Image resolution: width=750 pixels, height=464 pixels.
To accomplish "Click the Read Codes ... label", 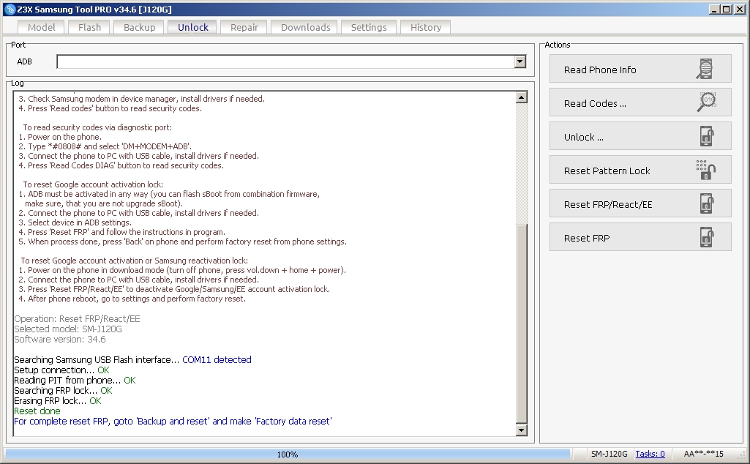I will pos(595,103).
